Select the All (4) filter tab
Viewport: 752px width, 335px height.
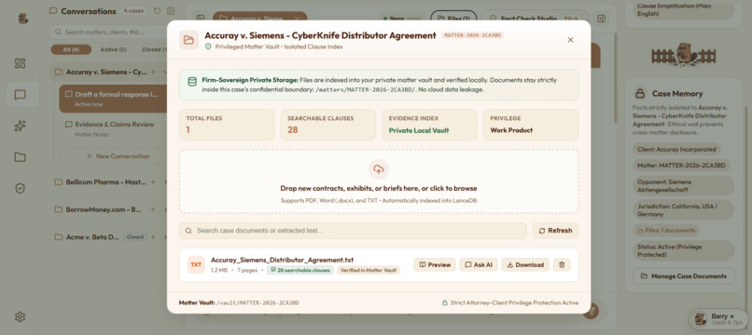click(x=71, y=49)
